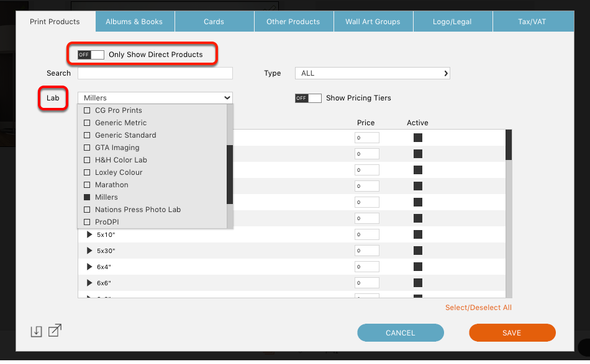The height and width of the screenshot is (364, 590).
Task: Check the Nations Press Photo Lab option
Action: tap(87, 210)
